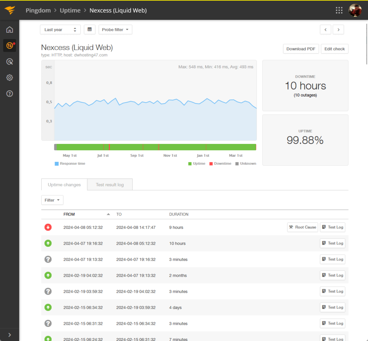This screenshot has height=341, width=368.
Task: Click the red down status icon for 2024-04-08
Action: 48,227
